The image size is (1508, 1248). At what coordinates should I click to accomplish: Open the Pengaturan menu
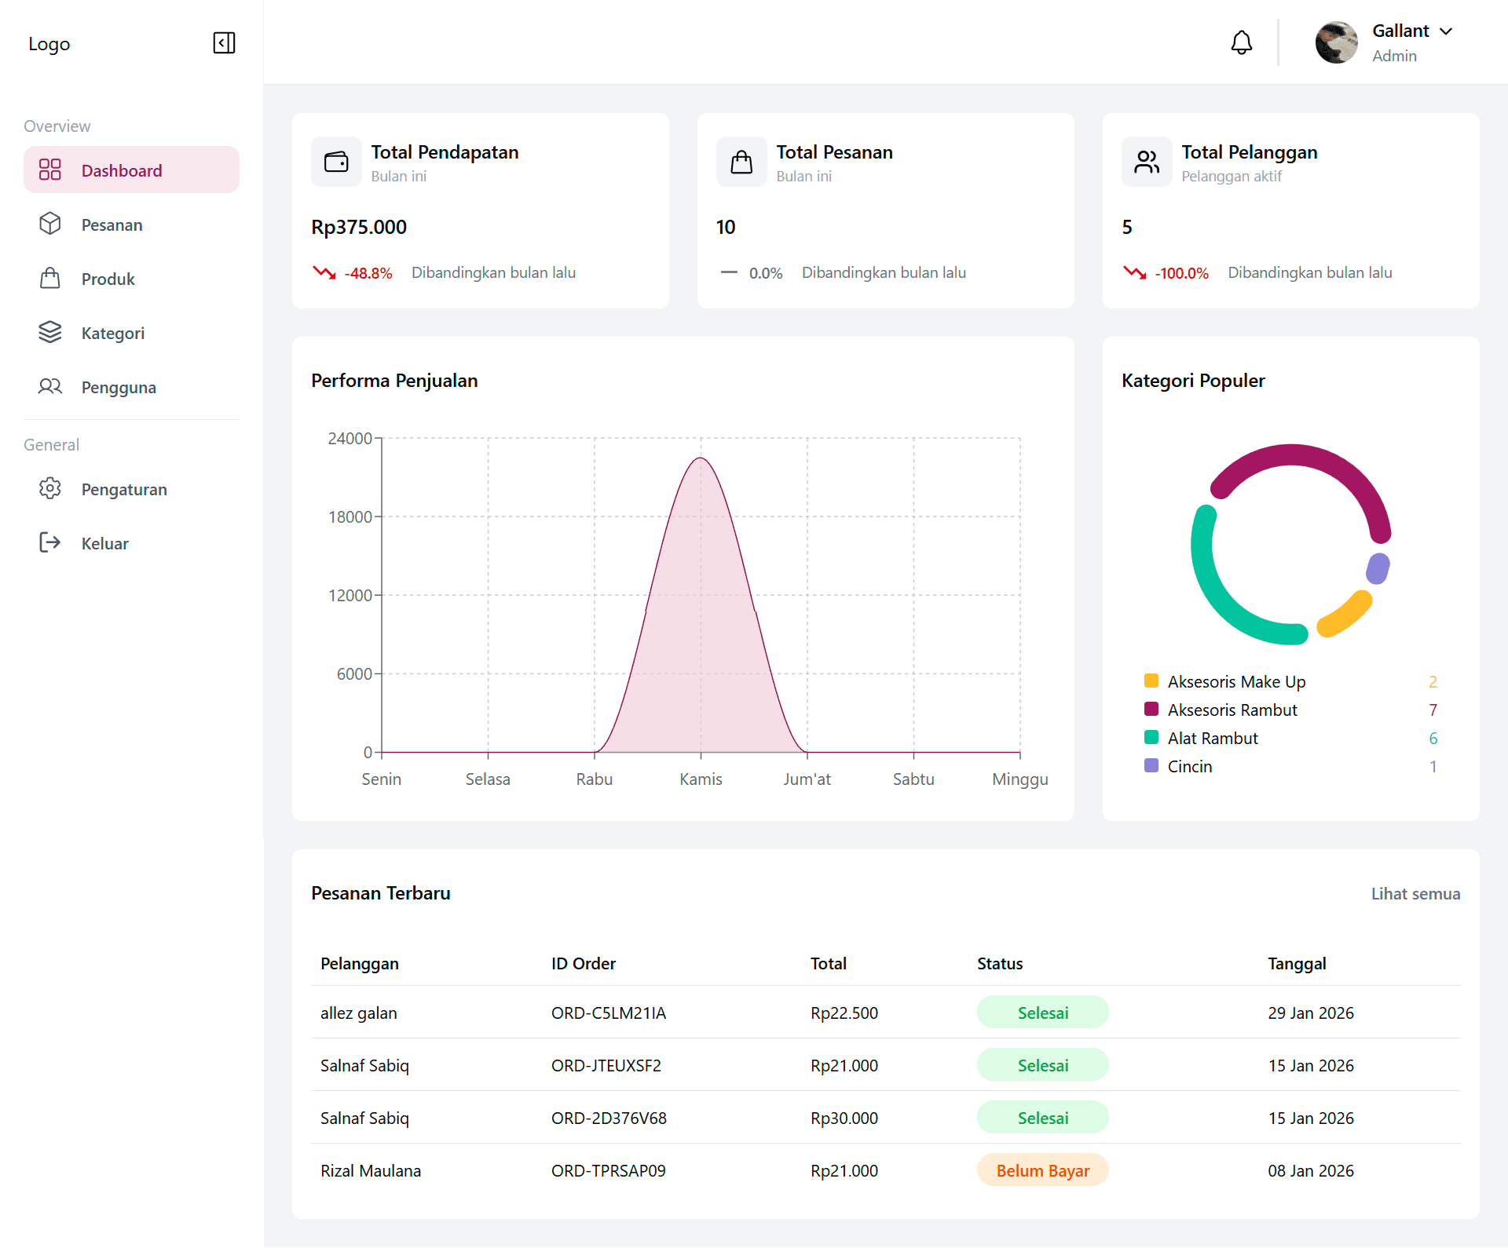[x=131, y=488]
